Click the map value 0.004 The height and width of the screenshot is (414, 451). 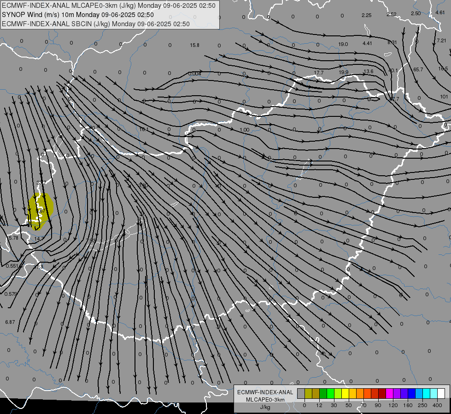click(195, 74)
